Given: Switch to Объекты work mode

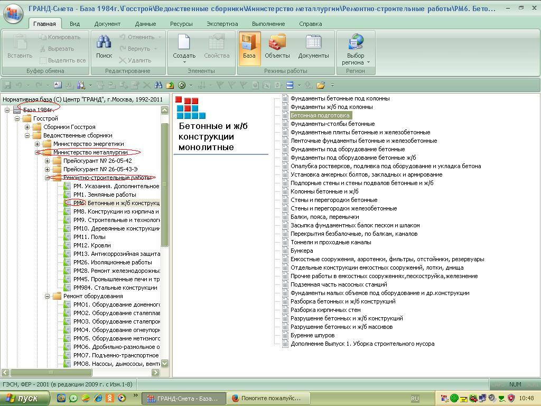Looking at the screenshot, I should [277, 48].
